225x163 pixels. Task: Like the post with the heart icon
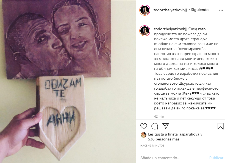pos(143,126)
